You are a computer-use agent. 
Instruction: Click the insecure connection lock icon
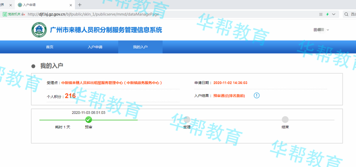click(x=23, y=14)
